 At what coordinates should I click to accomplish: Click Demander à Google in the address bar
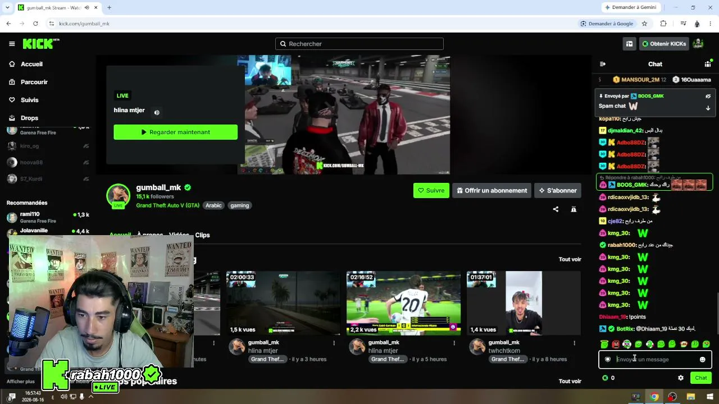tap(607, 24)
